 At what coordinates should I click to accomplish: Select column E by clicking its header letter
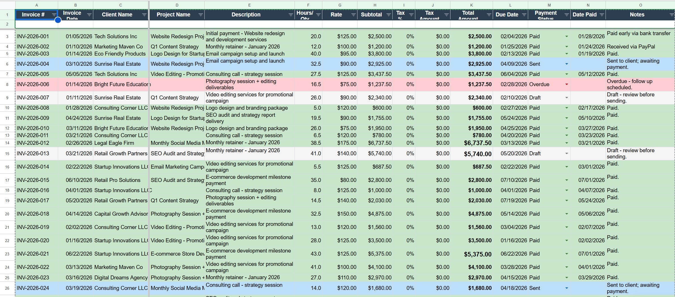249,5
